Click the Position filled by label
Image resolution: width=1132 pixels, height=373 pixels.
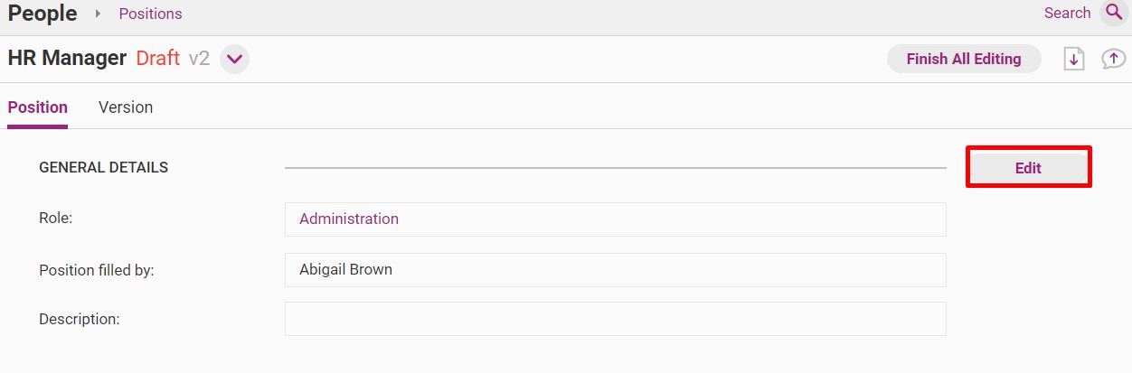[x=97, y=270]
